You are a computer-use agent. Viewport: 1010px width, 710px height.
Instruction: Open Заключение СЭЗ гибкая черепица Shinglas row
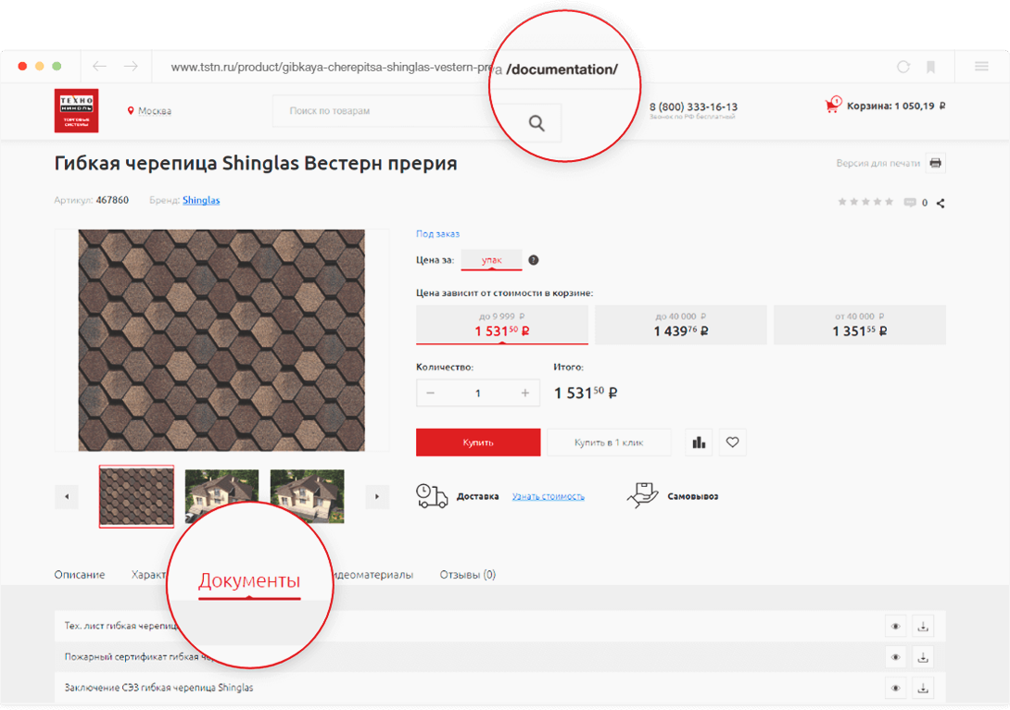pyautogui.click(x=499, y=688)
